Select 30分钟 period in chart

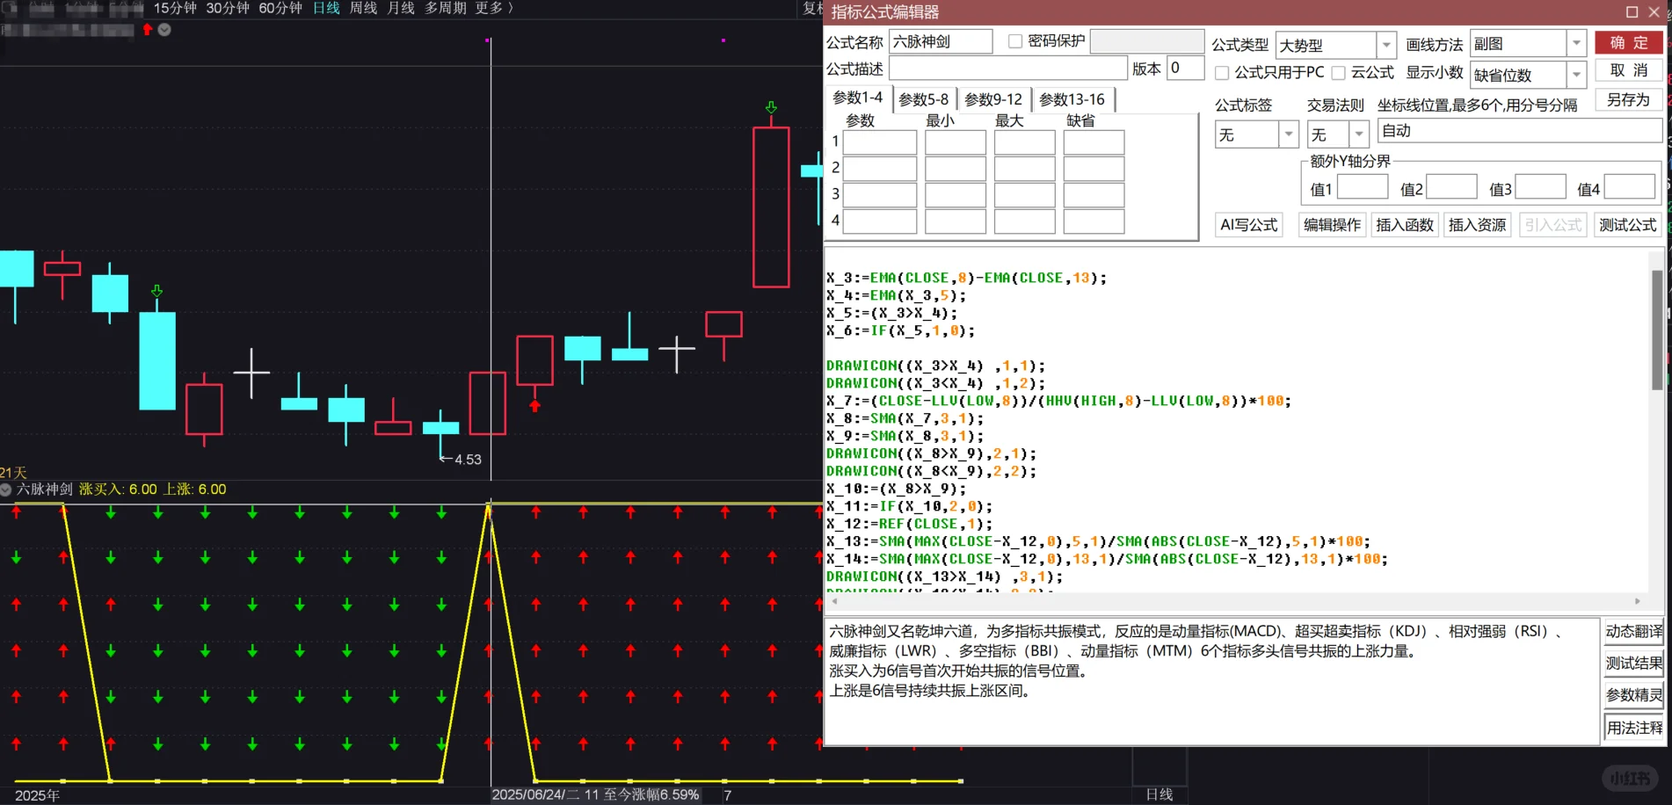pyautogui.click(x=228, y=8)
